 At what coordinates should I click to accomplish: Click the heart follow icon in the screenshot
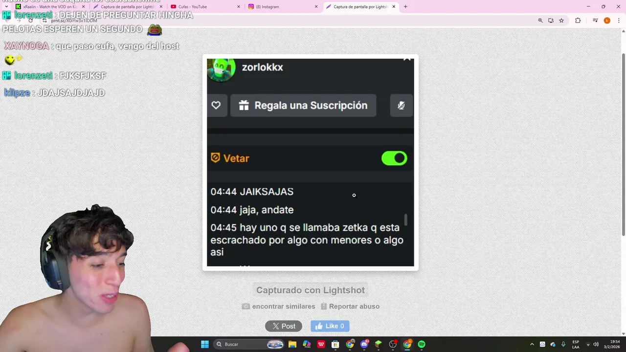click(x=216, y=105)
